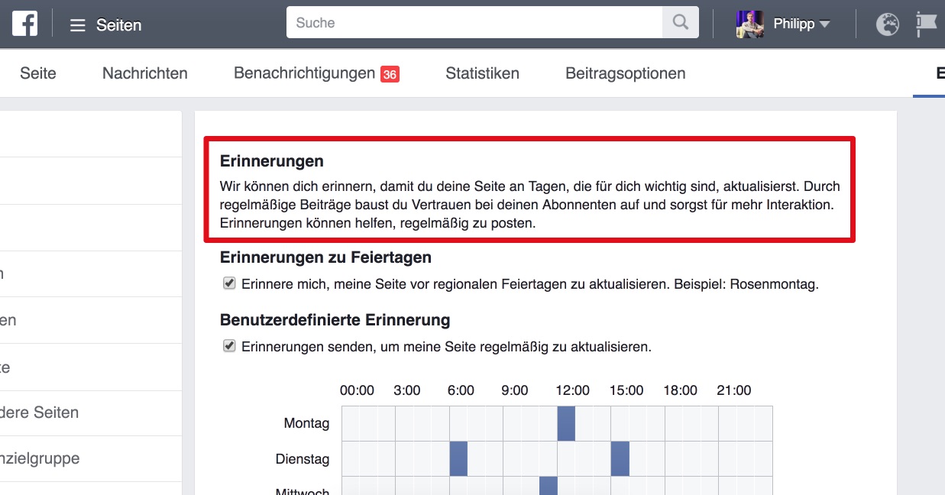
Task: Open the hamburger menu next to Seiten
Action: pos(77,25)
